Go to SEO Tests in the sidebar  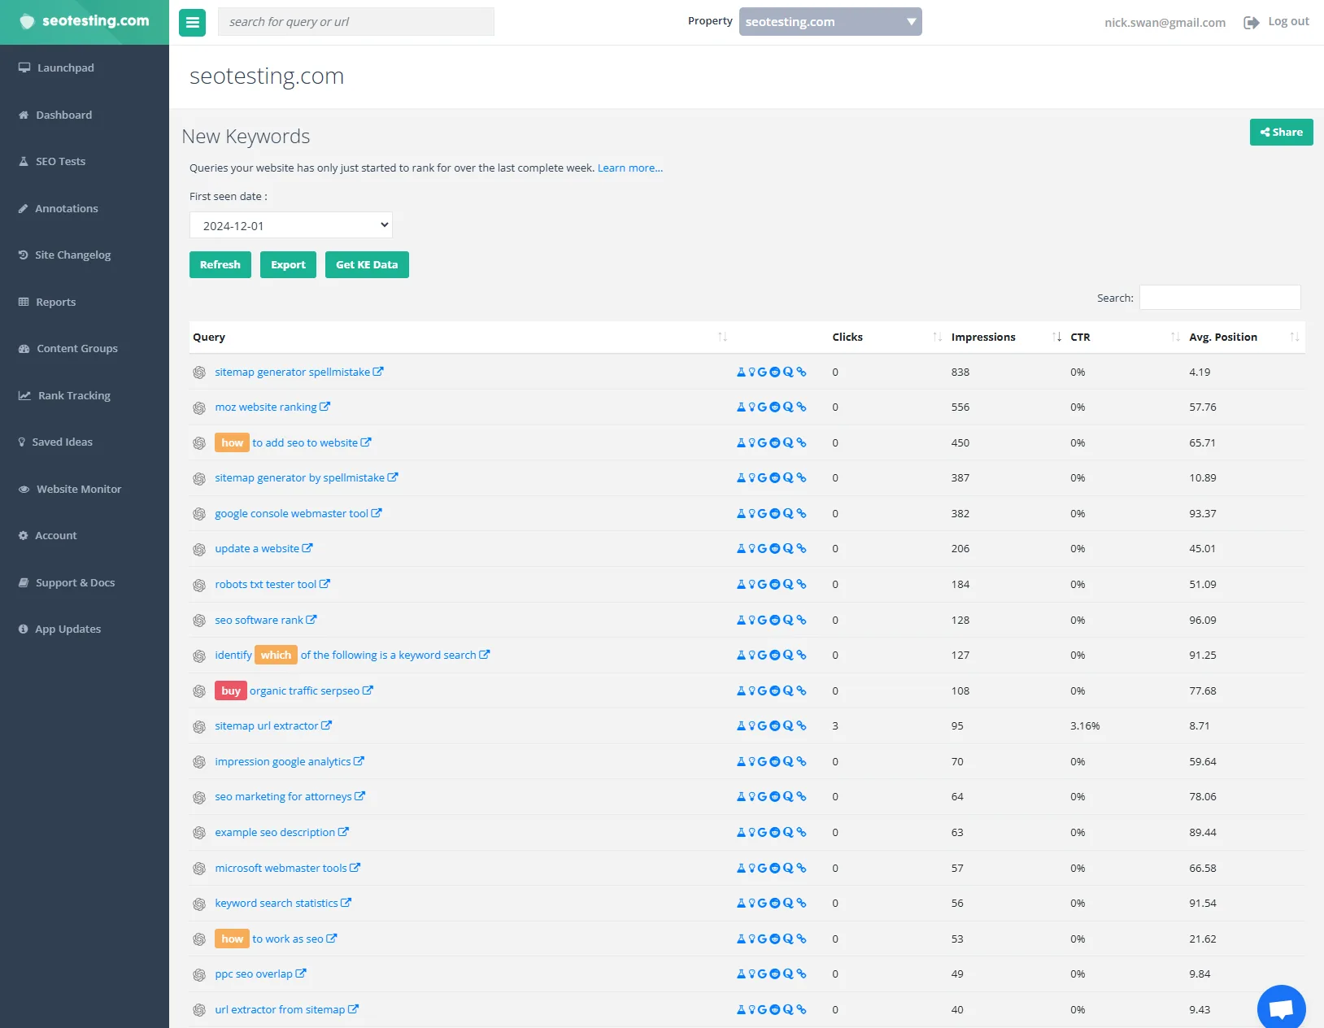coord(60,162)
